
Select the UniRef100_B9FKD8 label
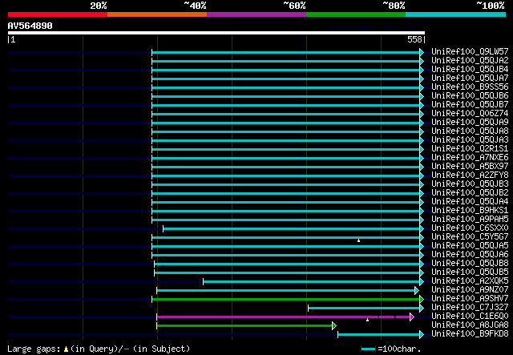pos(470,333)
